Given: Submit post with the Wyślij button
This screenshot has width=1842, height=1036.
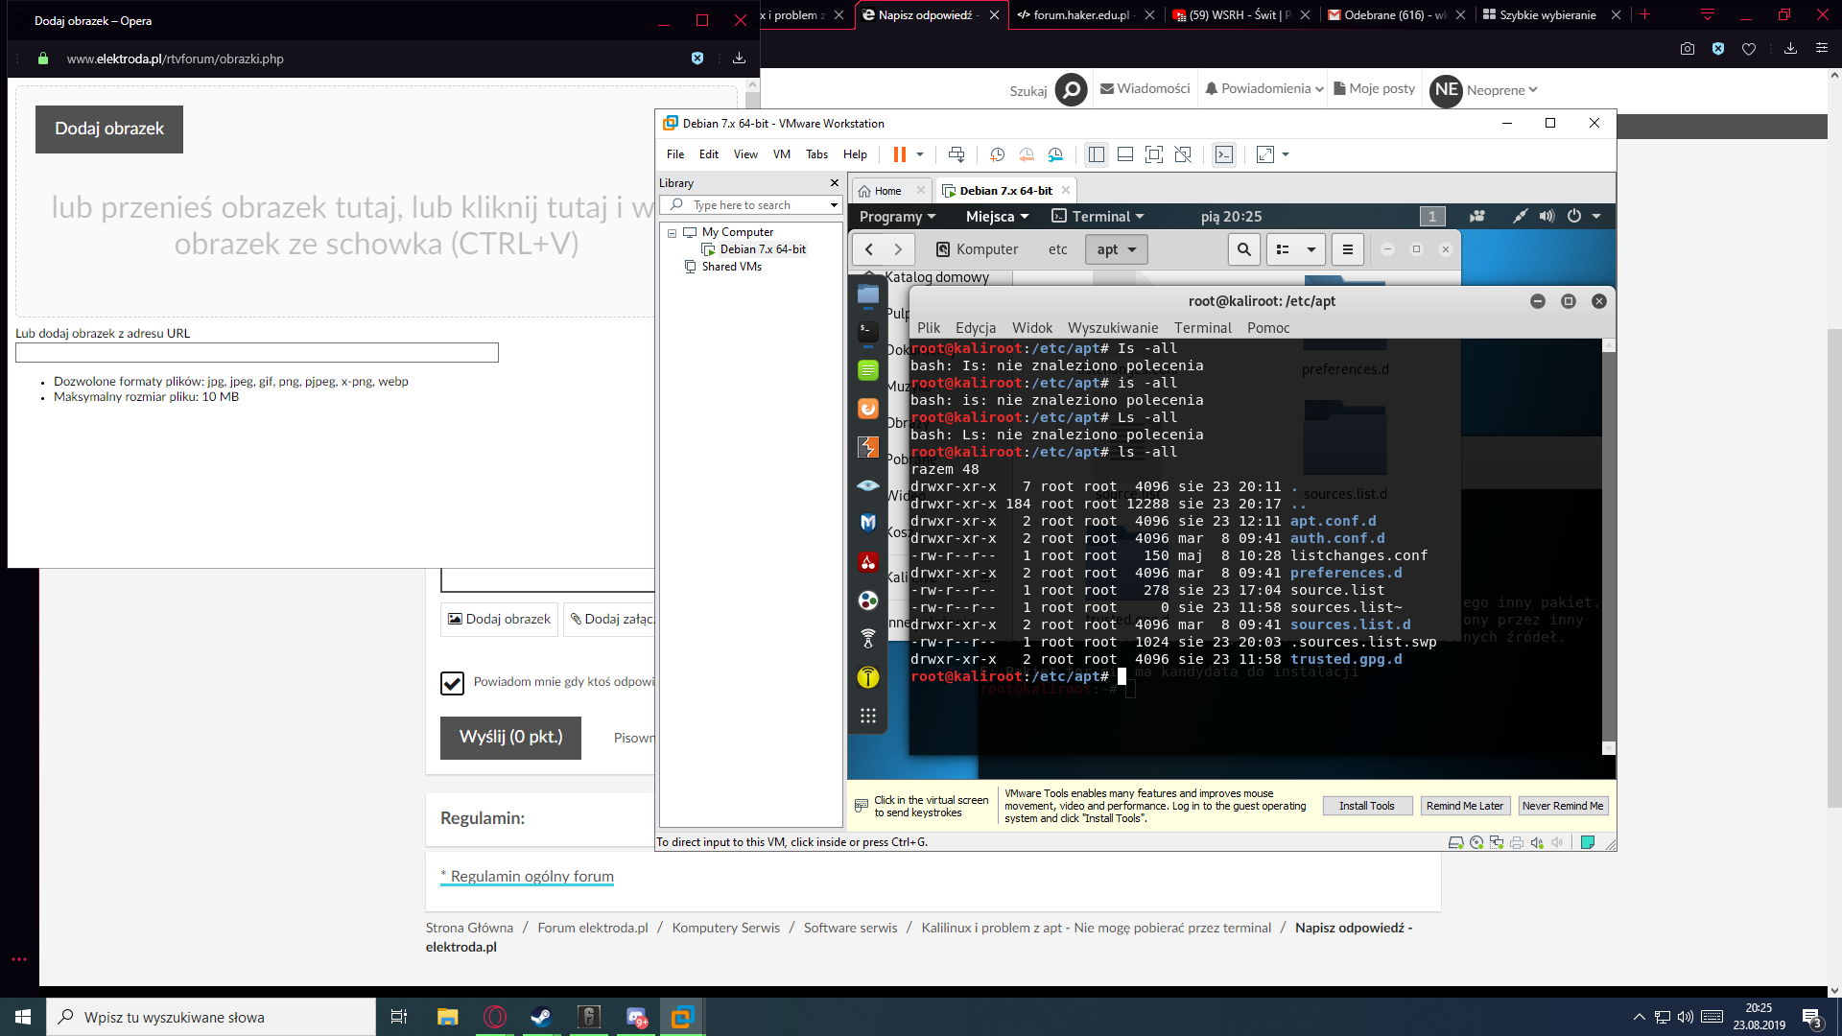Looking at the screenshot, I should pyautogui.click(x=510, y=738).
